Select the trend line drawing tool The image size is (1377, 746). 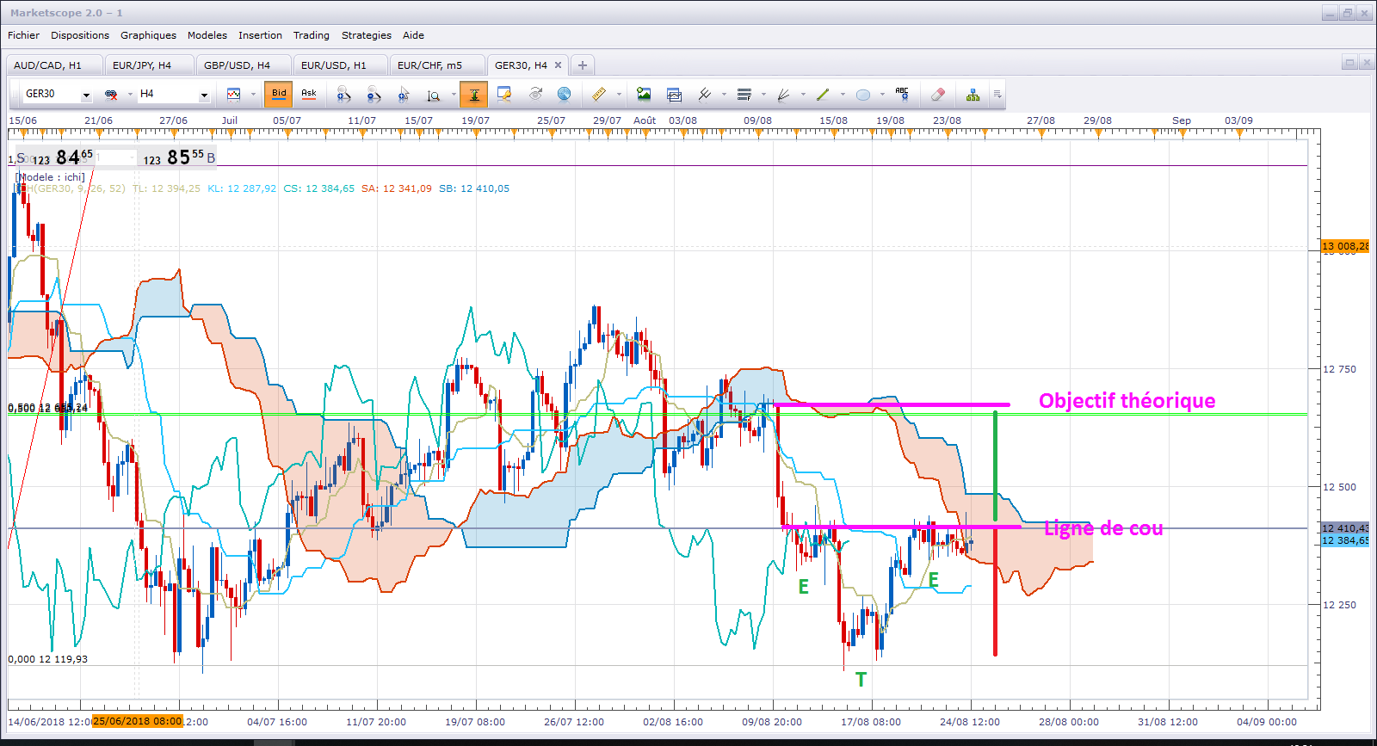coord(823,94)
